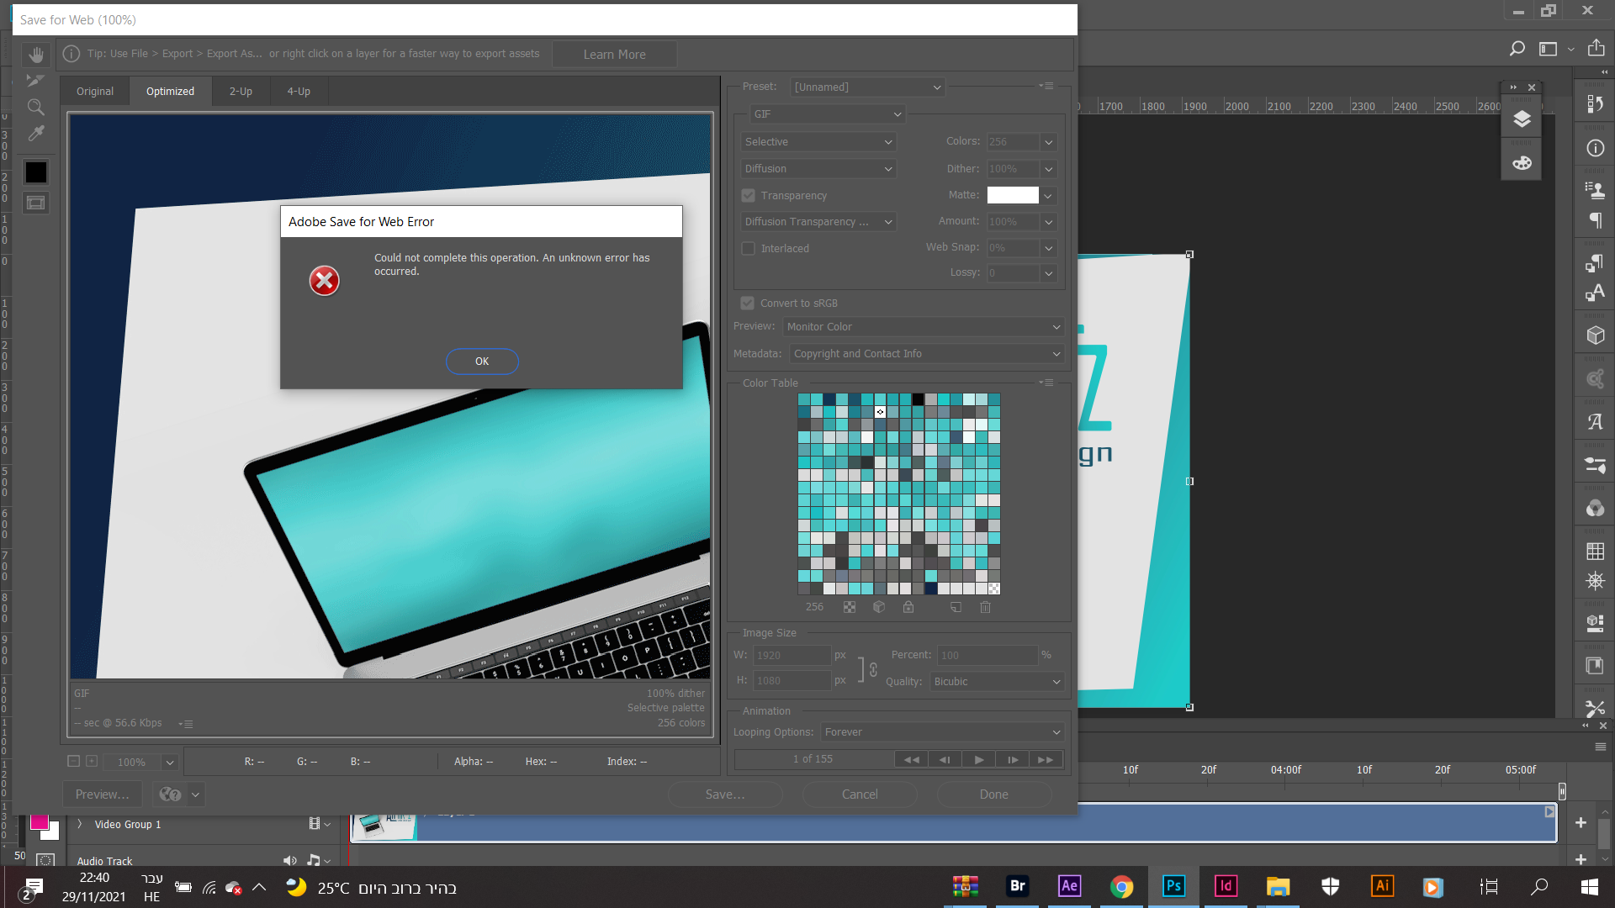The height and width of the screenshot is (908, 1615).
Task: Click the trash icon under Color Table
Action: (985, 607)
